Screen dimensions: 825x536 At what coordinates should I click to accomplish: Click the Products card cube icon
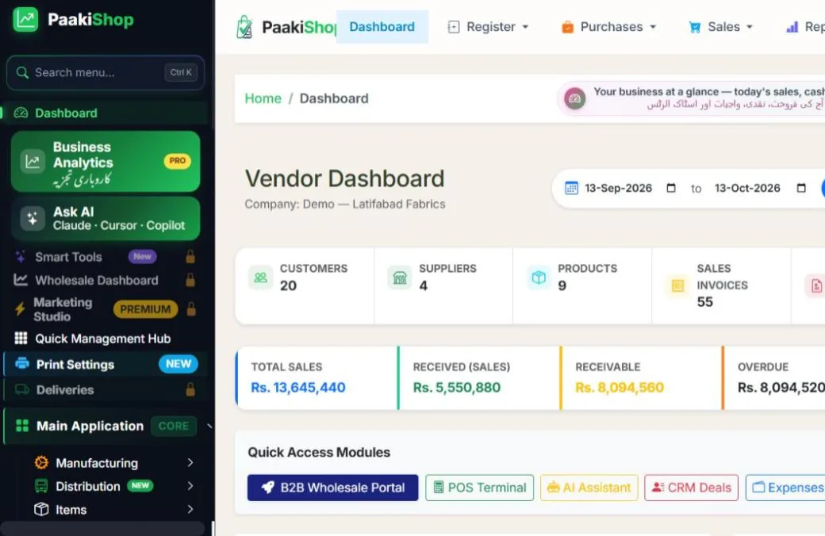(539, 278)
